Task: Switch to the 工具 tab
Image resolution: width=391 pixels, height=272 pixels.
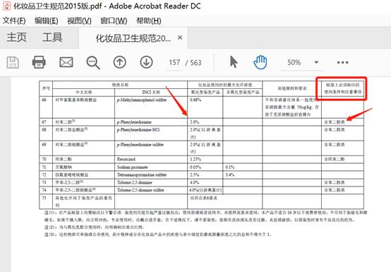Action: click(52, 37)
